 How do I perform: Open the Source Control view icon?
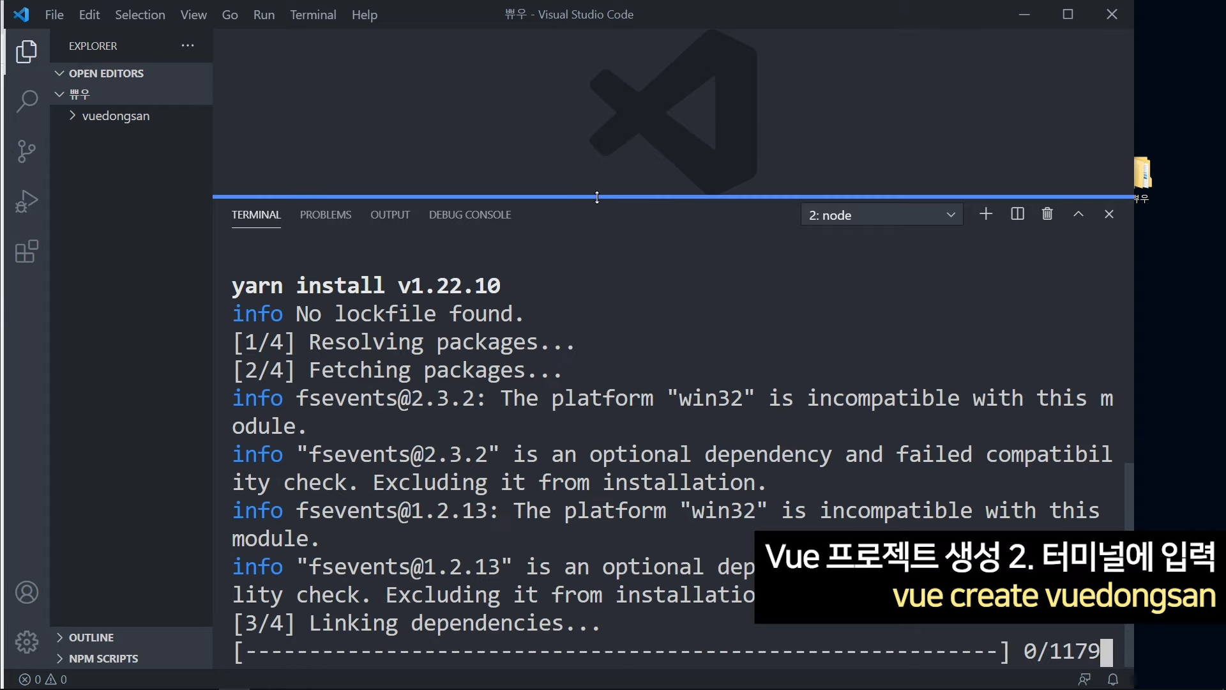tap(26, 151)
